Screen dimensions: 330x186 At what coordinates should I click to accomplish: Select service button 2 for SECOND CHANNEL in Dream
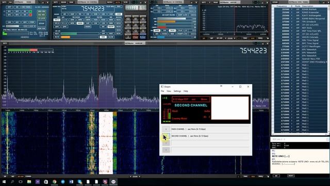166,136
